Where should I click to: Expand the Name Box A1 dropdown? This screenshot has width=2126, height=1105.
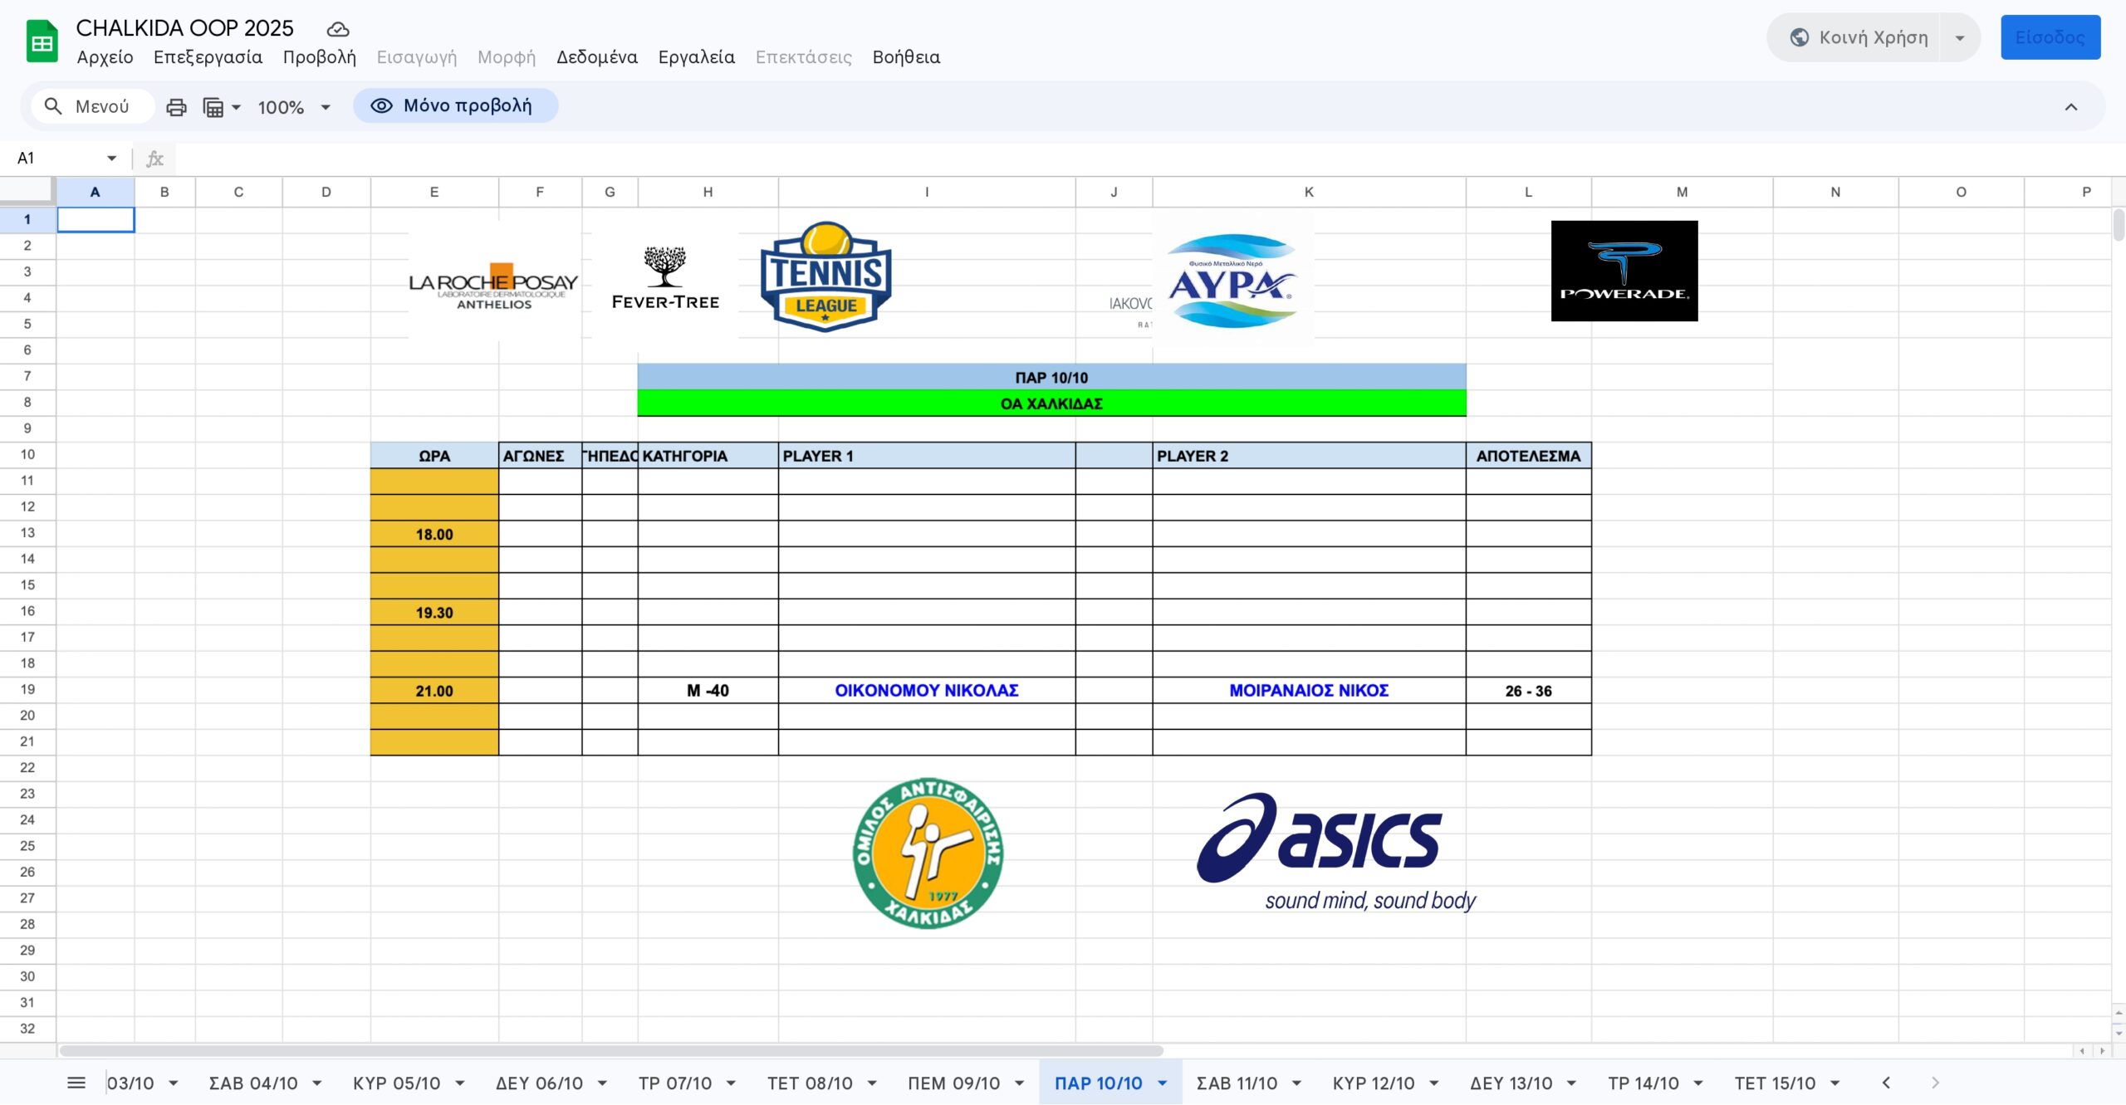tap(111, 158)
